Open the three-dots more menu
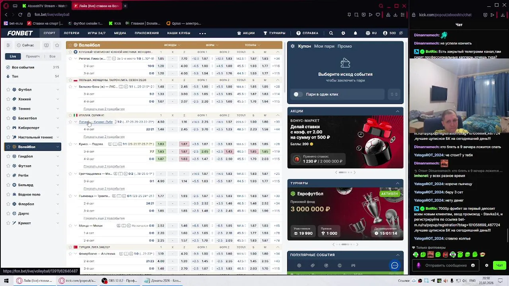 pyautogui.click(x=202, y=33)
